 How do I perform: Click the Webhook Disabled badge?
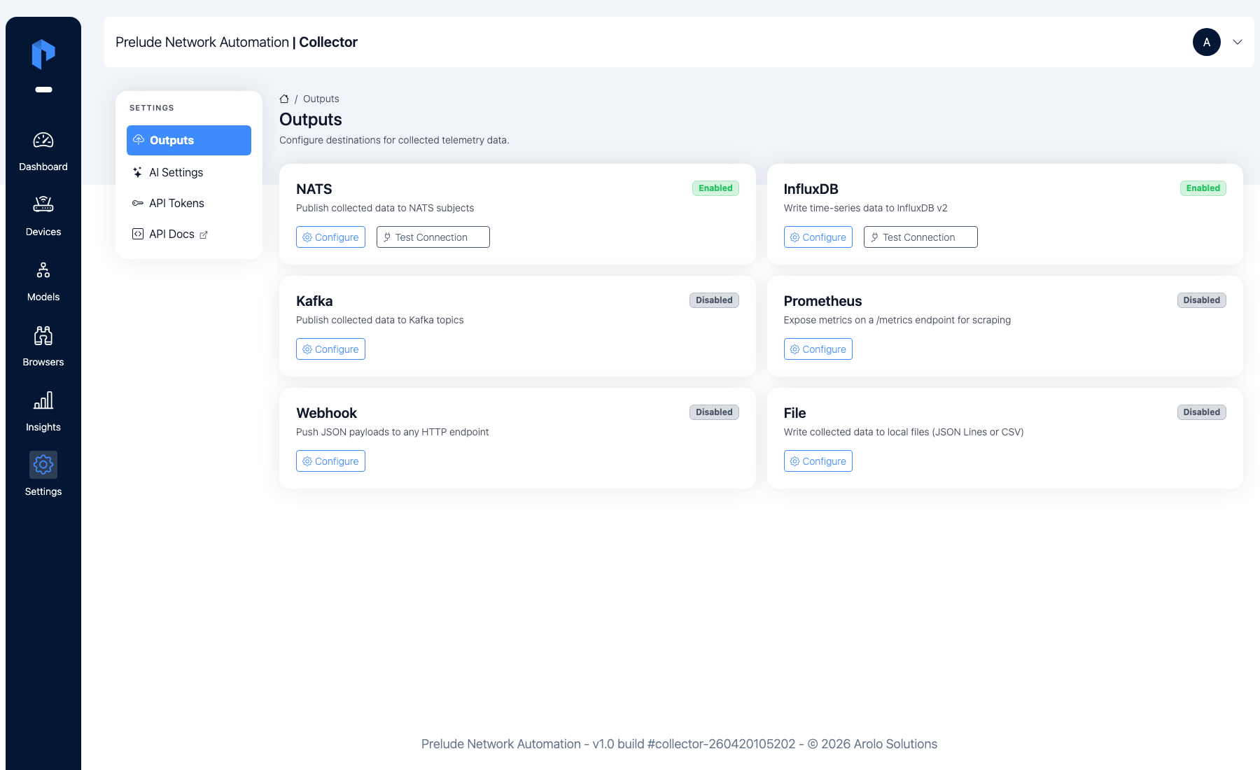pyautogui.click(x=714, y=412)
